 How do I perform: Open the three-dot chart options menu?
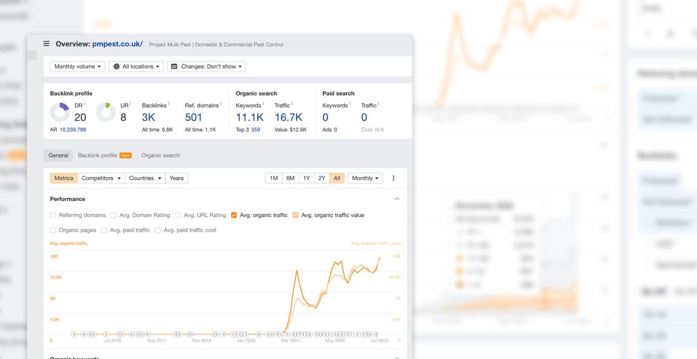point(393,178)
